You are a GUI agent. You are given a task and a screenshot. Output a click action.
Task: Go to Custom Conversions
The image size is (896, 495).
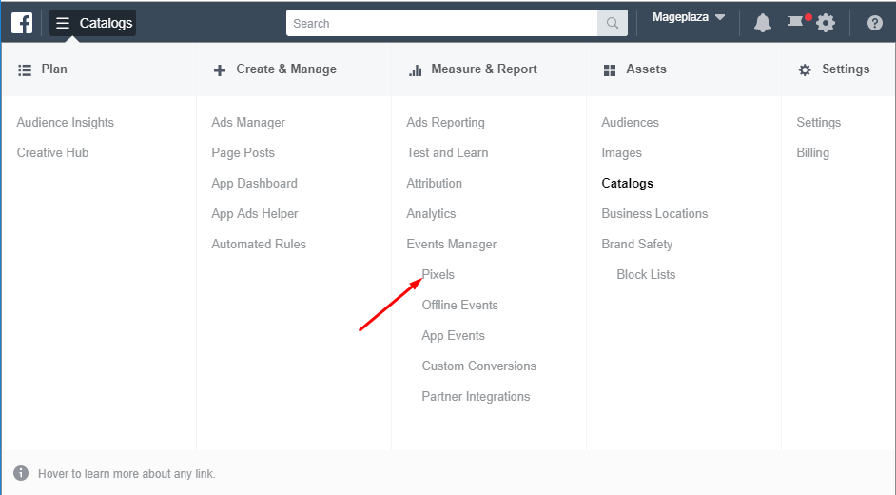click(478, 366)
